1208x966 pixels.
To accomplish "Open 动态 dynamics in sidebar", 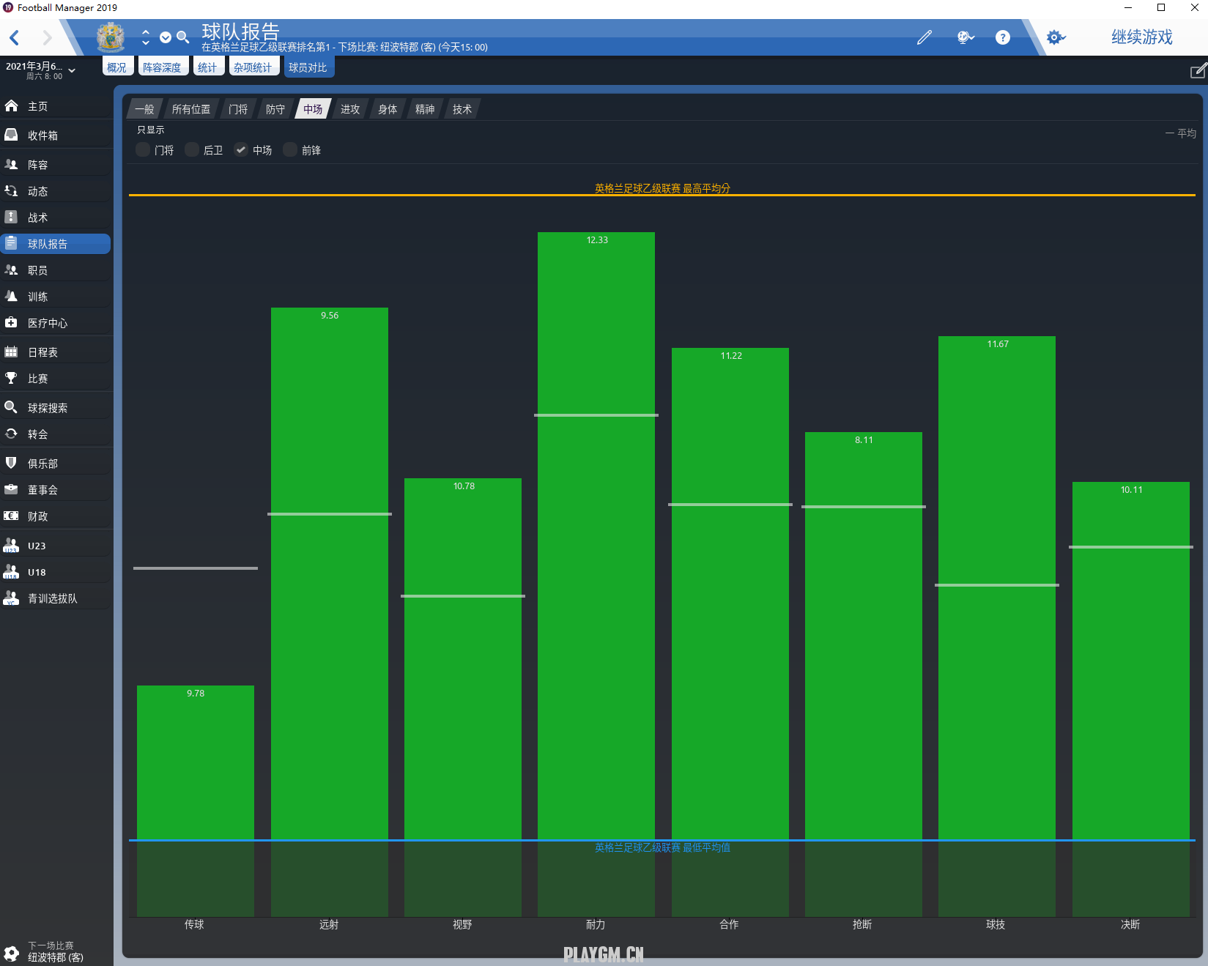I will pos(56,191).
